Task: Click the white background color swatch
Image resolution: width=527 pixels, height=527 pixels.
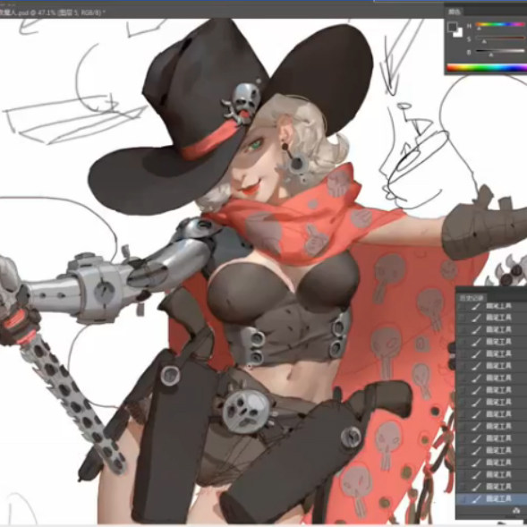Action: 458,32
